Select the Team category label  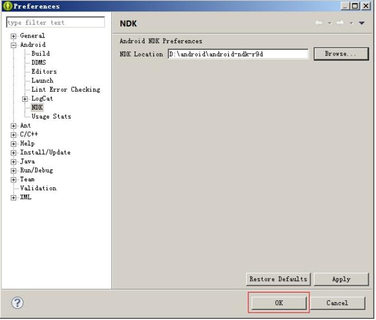27,180
